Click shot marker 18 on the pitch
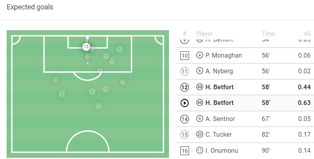This screenshot has height=159, width=314. [x=106, y=89]
